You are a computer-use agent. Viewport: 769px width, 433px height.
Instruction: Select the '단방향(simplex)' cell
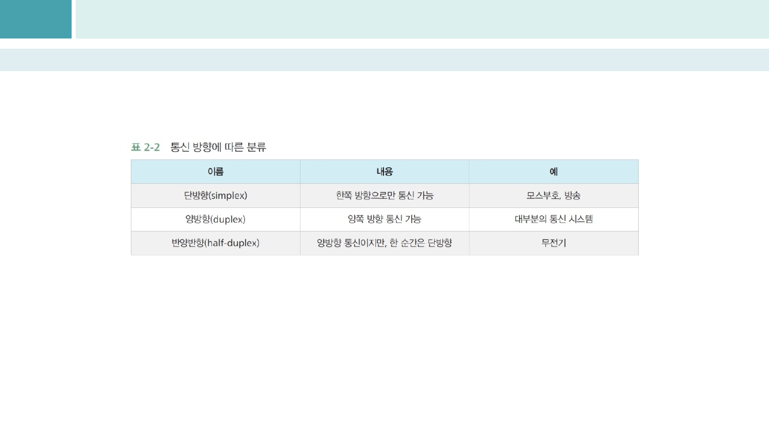(x=215, y=196)
